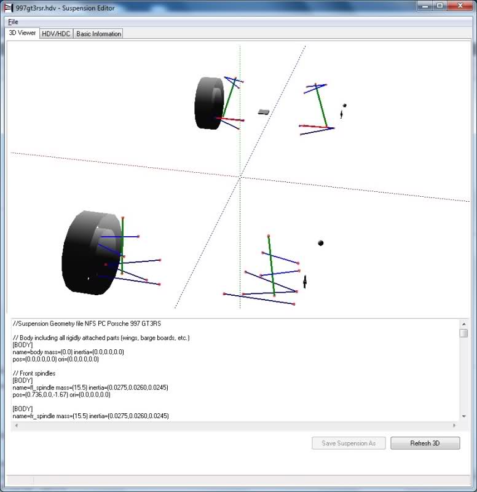Image resolution: width=477 pixels, height=492 pixels.
Task: Switch to the 3D Viewer tab
Action: click(x=22, y=33)
